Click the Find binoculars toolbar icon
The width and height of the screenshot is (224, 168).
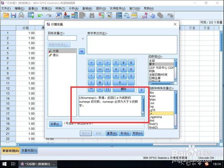pyautogui.click(x=92, y=16)
